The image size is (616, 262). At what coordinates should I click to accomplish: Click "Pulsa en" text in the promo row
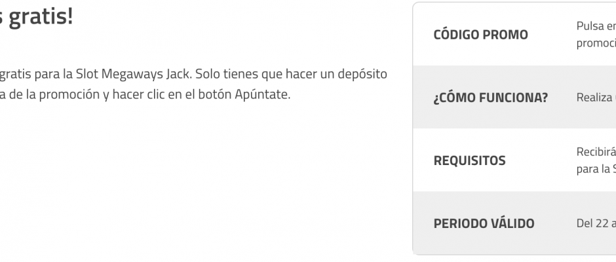(x=596, y=26)
